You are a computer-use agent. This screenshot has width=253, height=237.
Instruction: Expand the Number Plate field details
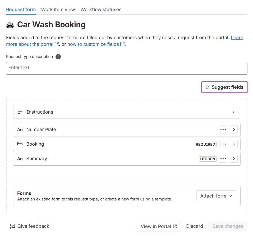tap(233, 129)
